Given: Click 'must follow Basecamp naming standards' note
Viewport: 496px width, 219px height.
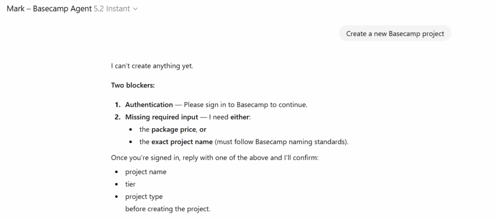Looking at the screenshot, I should (x=281, y=142).
